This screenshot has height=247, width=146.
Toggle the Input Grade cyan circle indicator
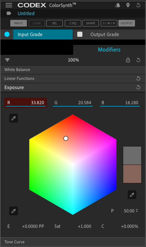[x=7, y=34]
